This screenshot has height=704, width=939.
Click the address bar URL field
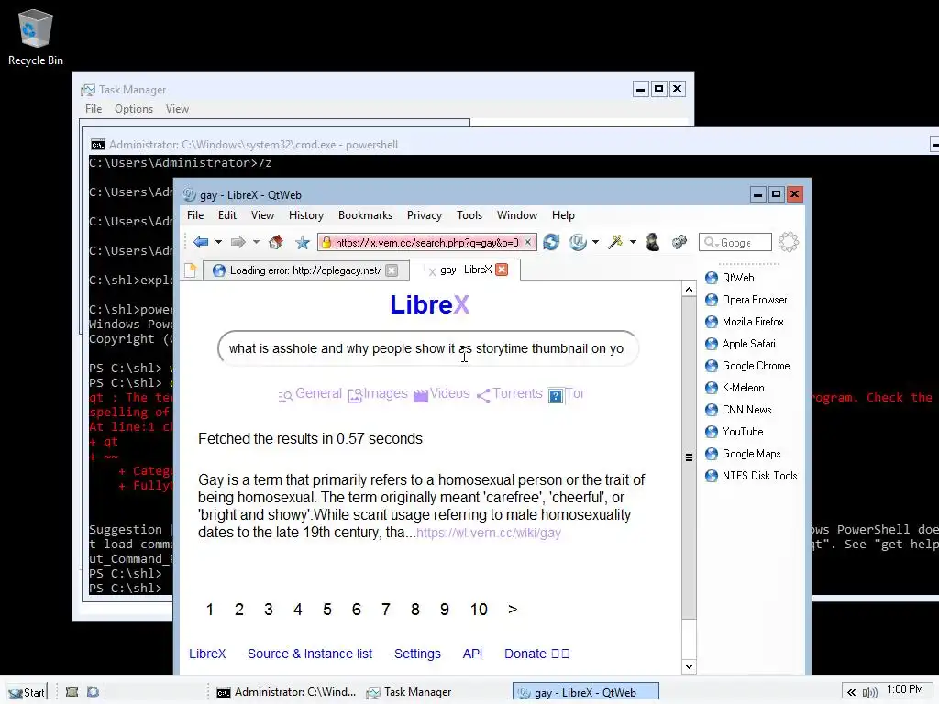[427, 242]
